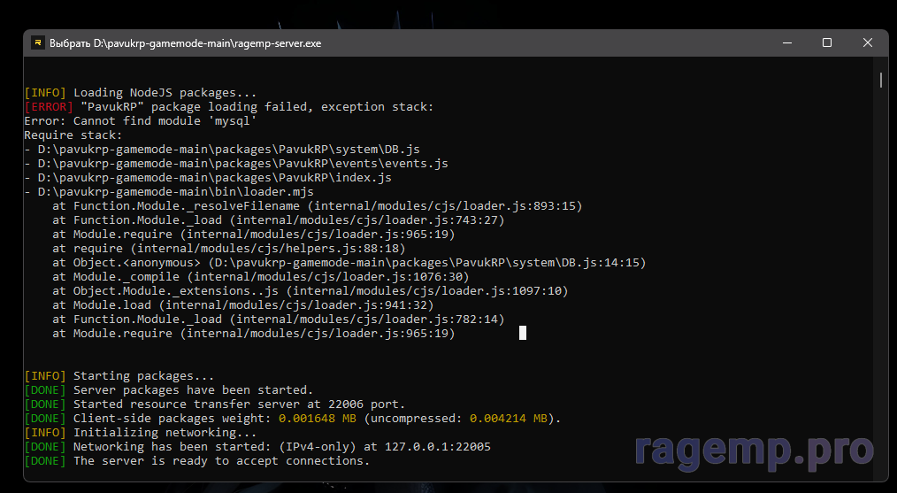Maximize the ragemp-server.exe console window
The image size is (897, 493).
click(826, 42)
